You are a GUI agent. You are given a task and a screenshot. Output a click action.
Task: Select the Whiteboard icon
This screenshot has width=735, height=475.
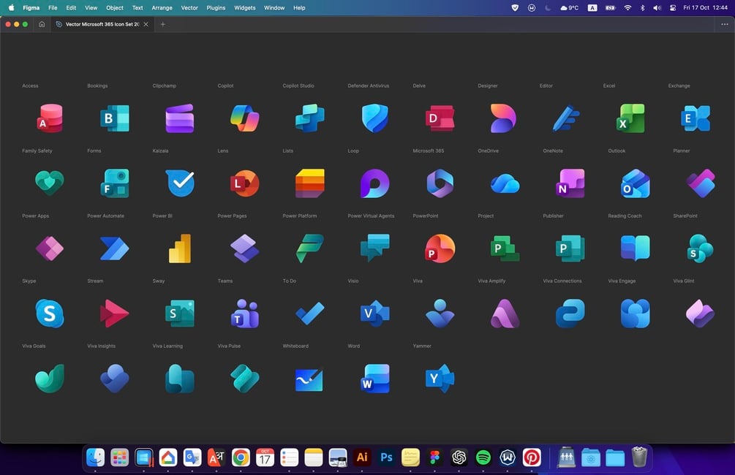click(x=309, y=380)
